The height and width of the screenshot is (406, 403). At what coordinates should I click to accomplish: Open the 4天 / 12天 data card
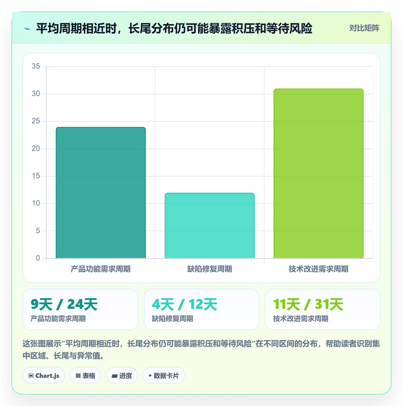coord(201,309)
